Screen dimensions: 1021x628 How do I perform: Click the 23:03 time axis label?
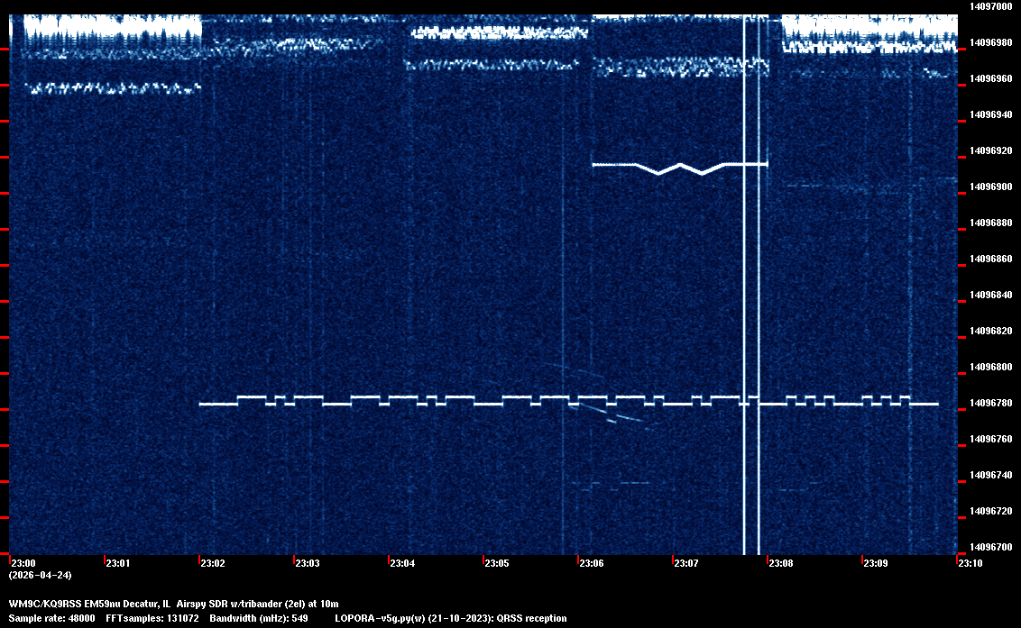[307, 564]
